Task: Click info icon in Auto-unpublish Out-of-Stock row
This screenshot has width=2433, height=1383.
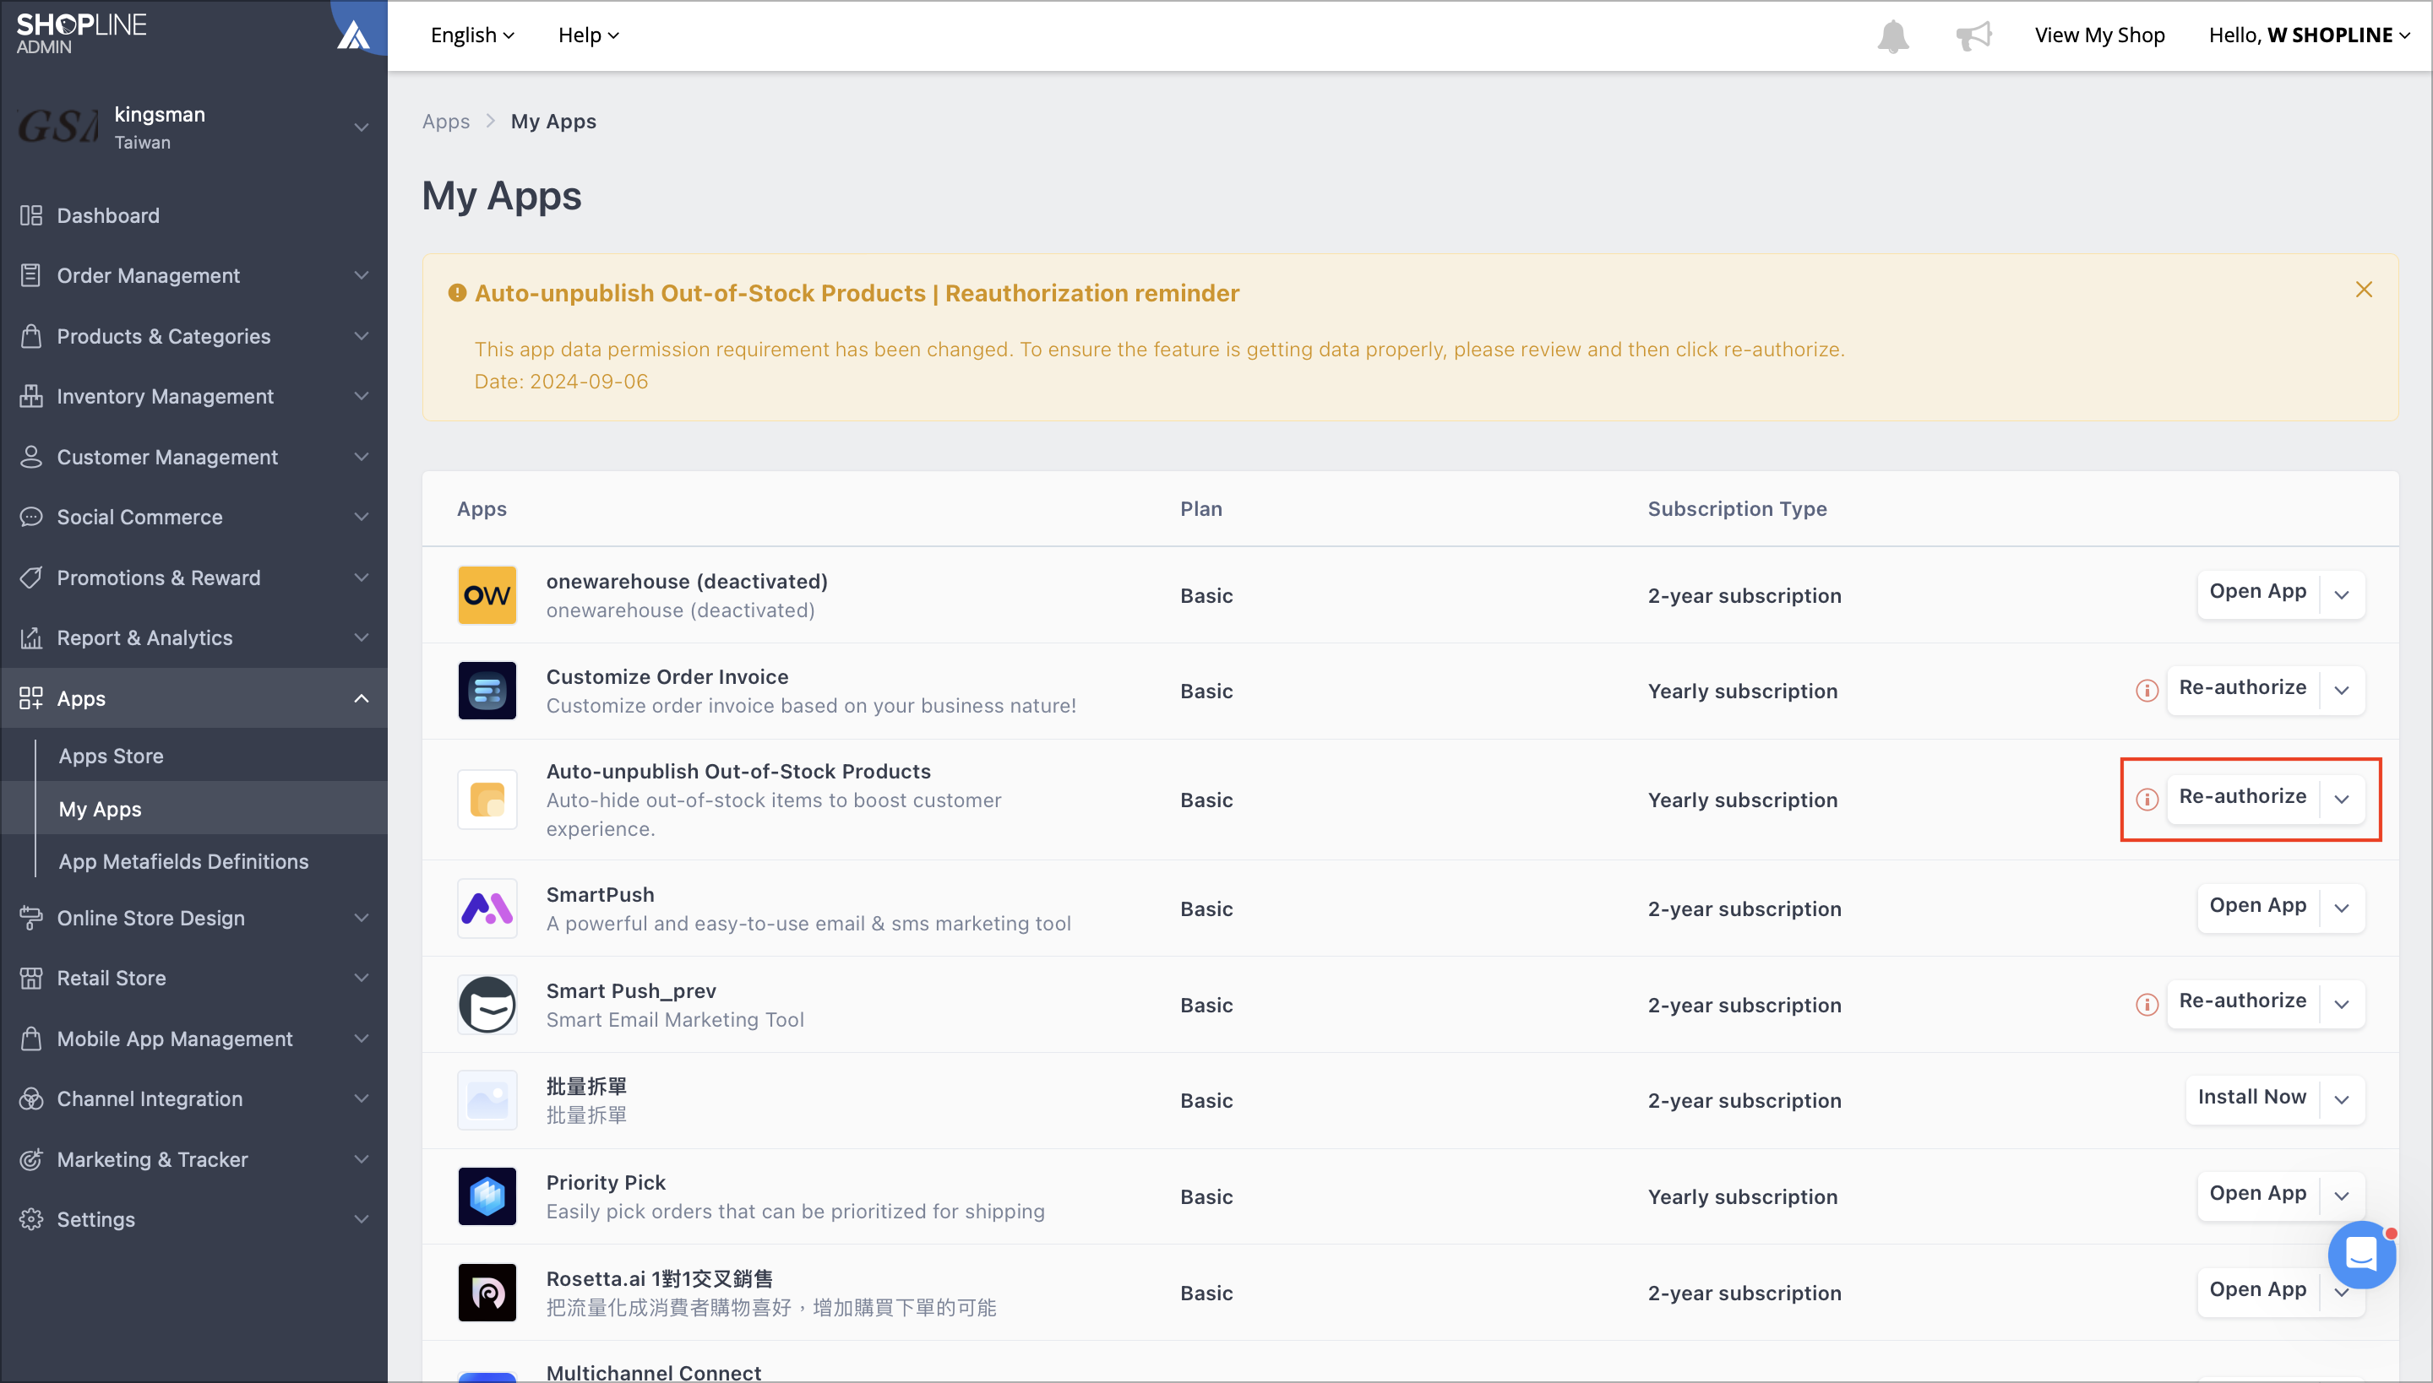Action: click(2146, 800)
